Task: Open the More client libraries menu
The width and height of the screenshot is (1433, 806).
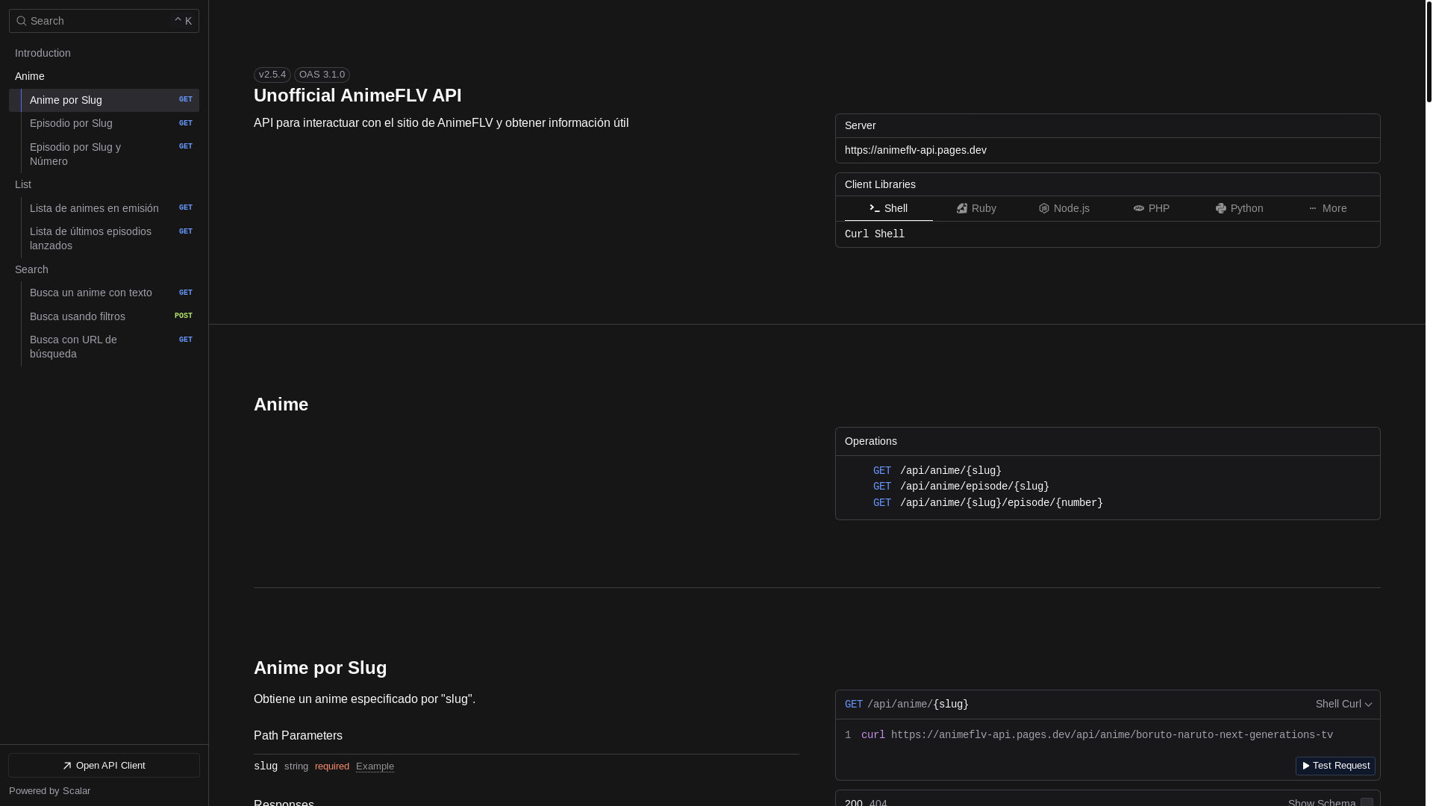Action: click(1327, 208)
